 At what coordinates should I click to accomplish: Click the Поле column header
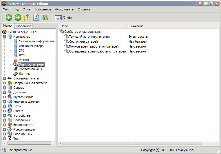pos(92,26)
